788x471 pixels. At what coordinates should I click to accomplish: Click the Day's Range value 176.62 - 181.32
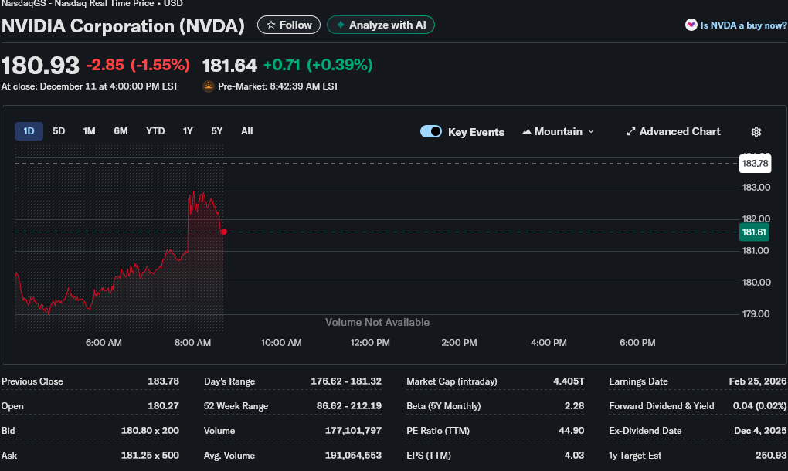tap(346, 381)
